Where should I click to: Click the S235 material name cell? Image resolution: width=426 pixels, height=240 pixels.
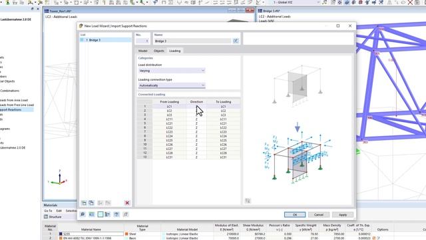(x=93, y=234)
